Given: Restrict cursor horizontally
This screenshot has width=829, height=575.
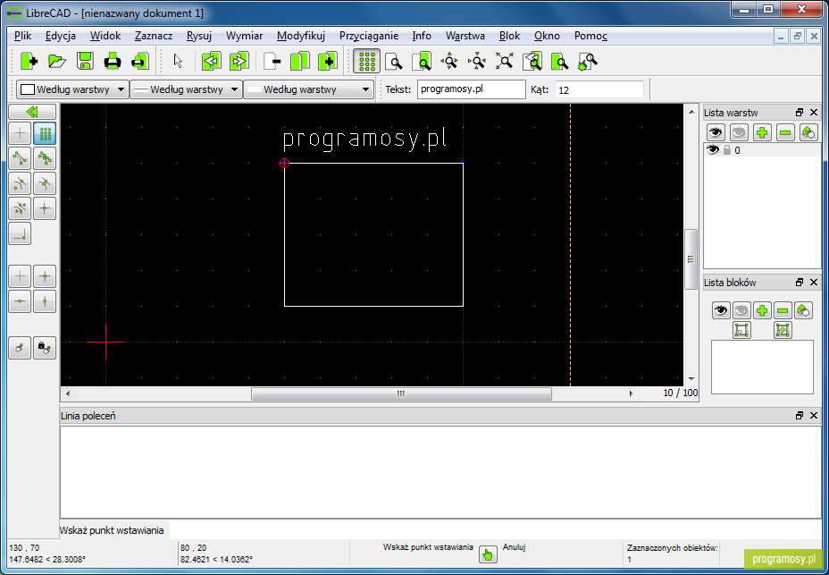Looking at the screenshot, I should 20,301.
